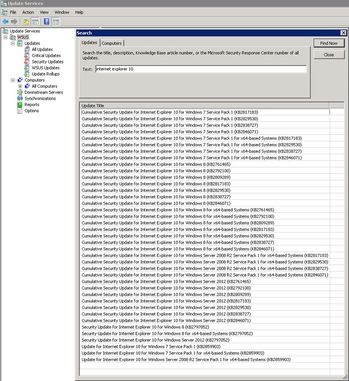Click the Text search input field

pyautogui.click(x=201, y=69)
